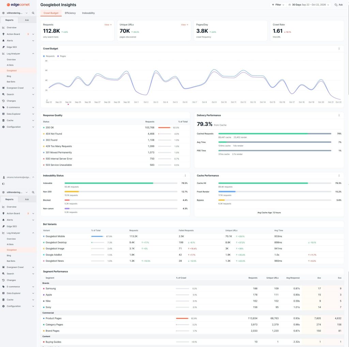Expand Data Explorer with its chevron in the upper sidebar
The width and height of the screenshot is (349, 347).
tap(33, 114)
